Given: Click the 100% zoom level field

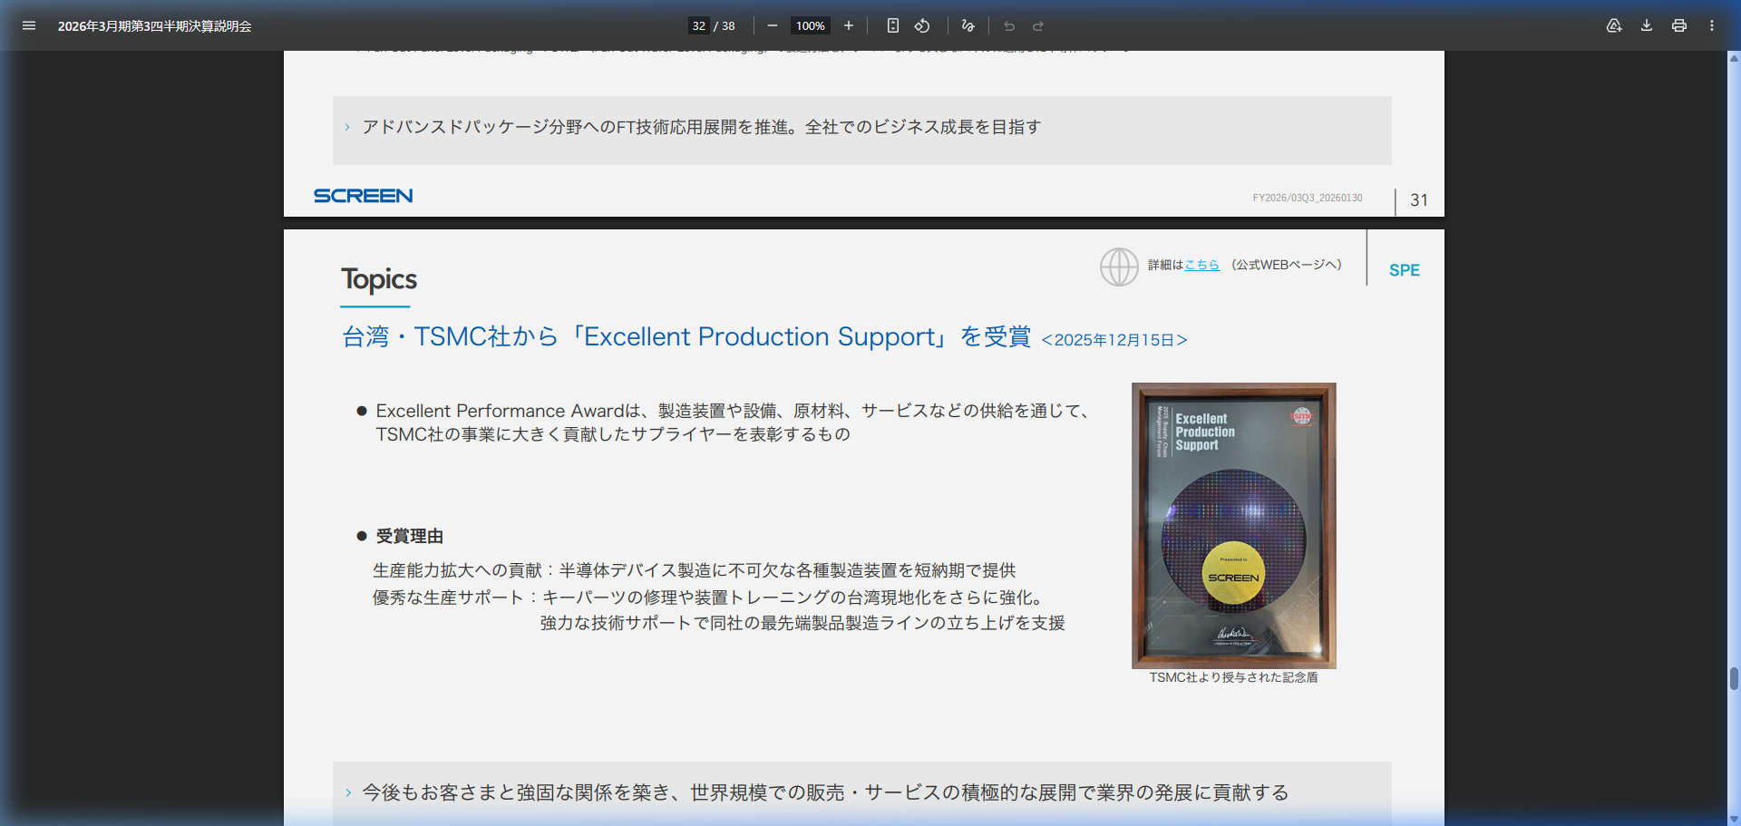Looking at the screenshot, I should (810, 25).
